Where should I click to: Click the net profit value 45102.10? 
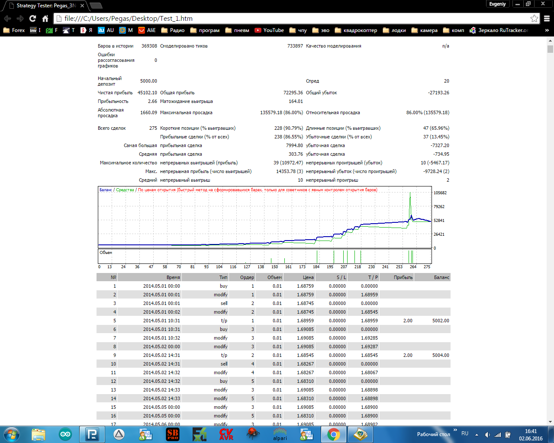click(x=147, y=93)
